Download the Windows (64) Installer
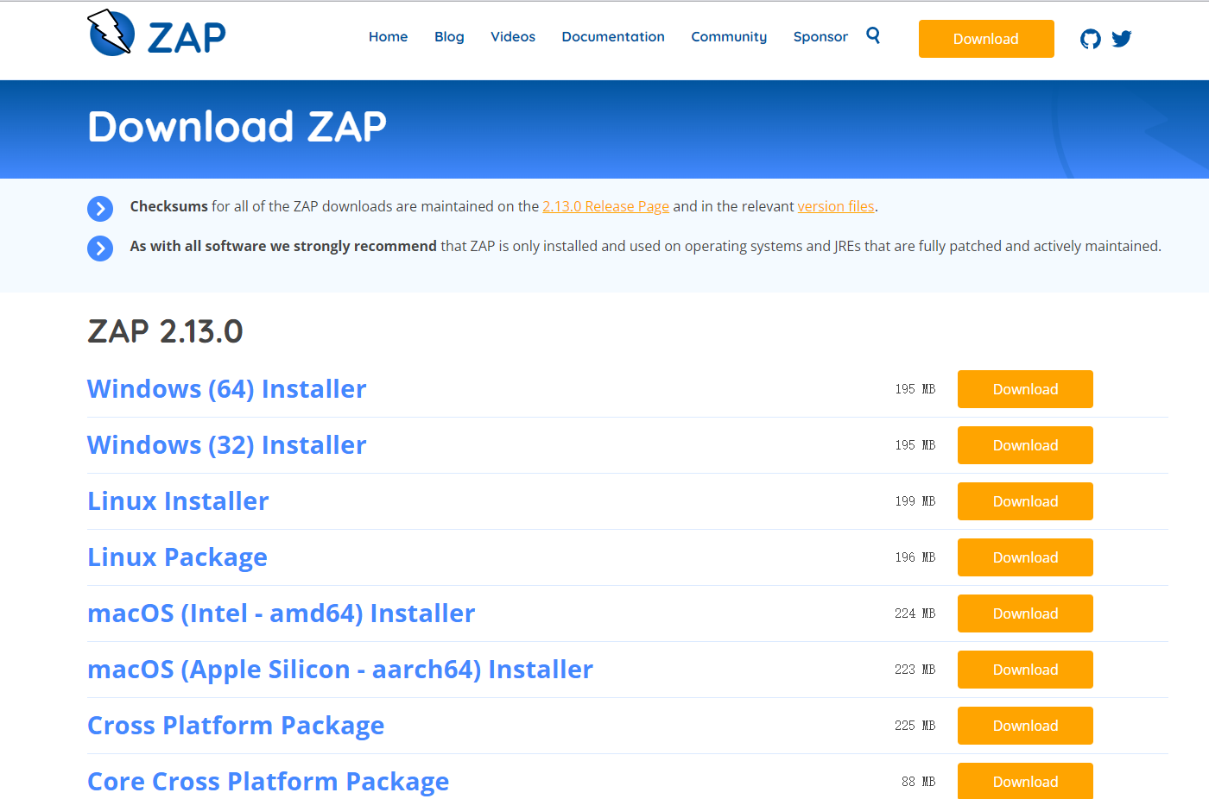 click(x=1025, y=389)
